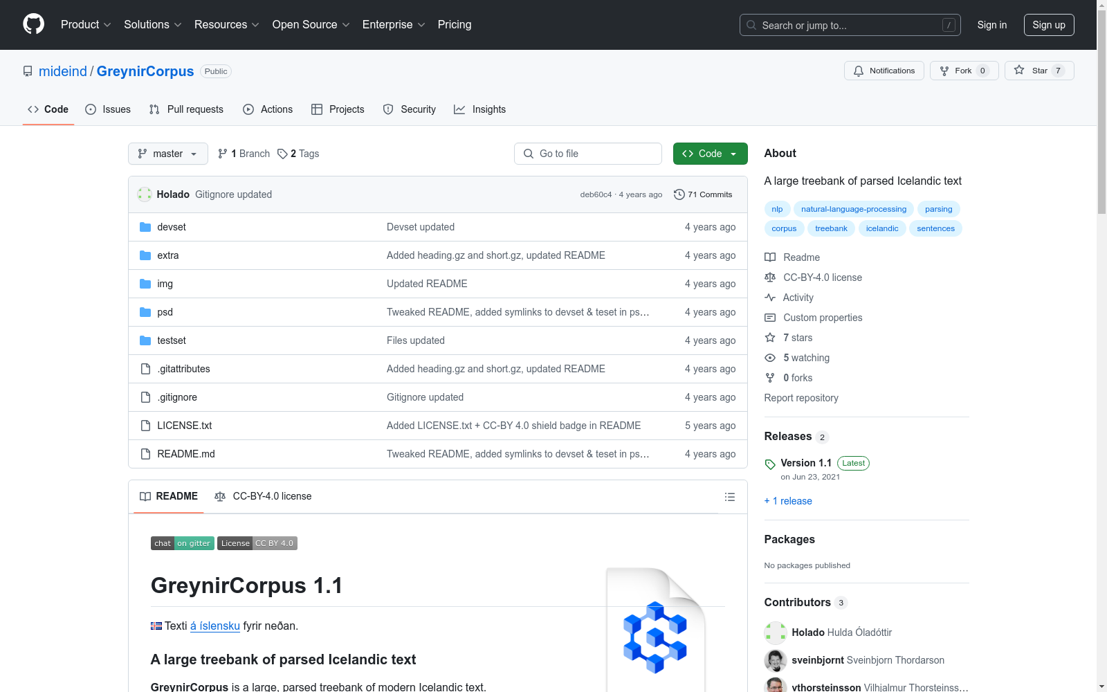Viewport: 1107px width, 692px height.
Task: Open the 71 Commits history
Action: [x=703, y=194]
